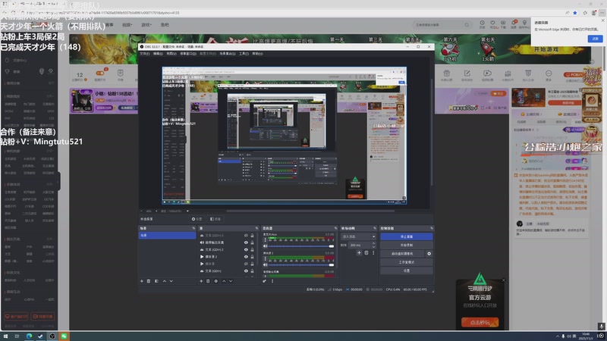The image size is (607, 341).
Task: Open options dots for first mixer channel
Action: [265, 240]
